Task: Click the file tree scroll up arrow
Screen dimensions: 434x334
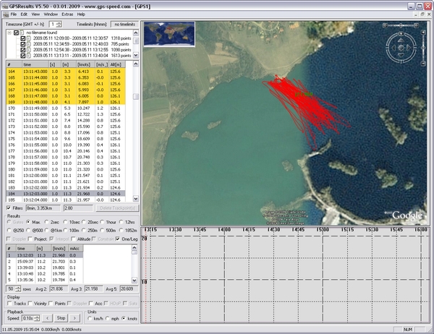Action: 136,33
